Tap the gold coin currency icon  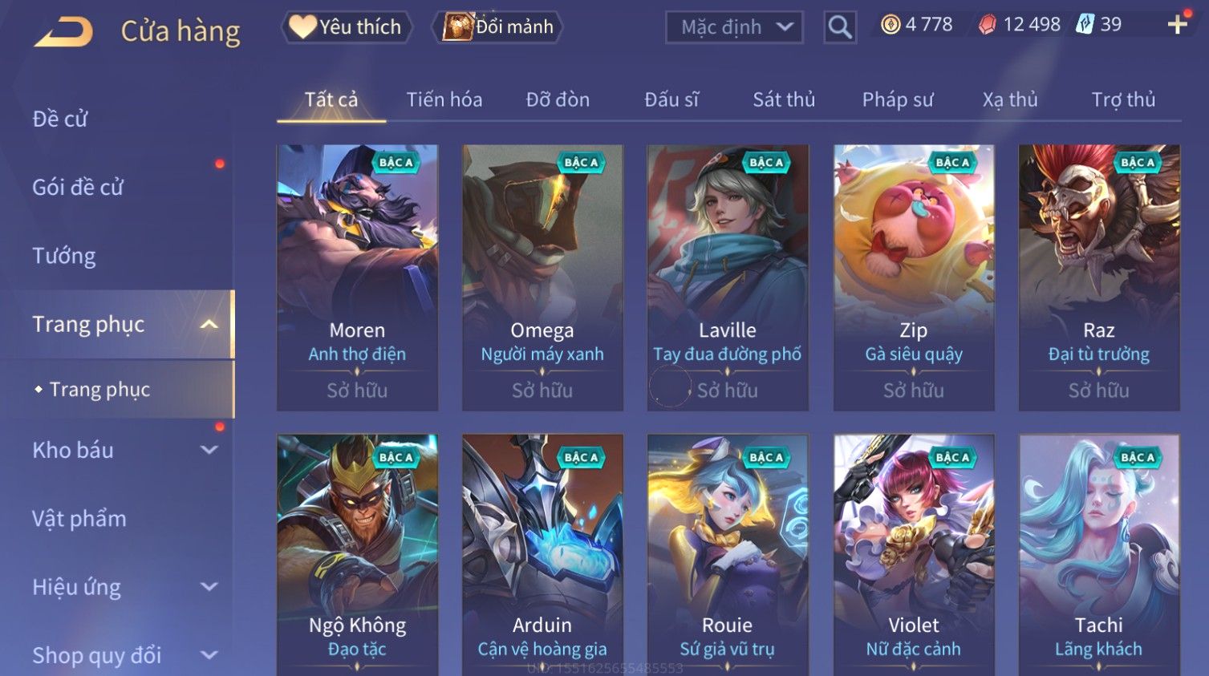[x=891, y=25]
